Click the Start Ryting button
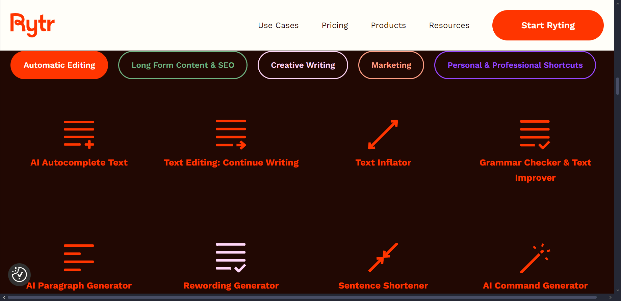Screen dimensions: 621x301 [548, 25]
